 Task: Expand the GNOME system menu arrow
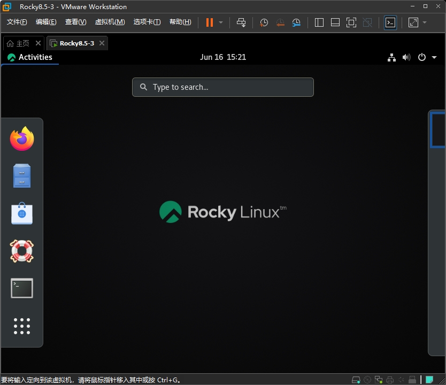[434, 57]
